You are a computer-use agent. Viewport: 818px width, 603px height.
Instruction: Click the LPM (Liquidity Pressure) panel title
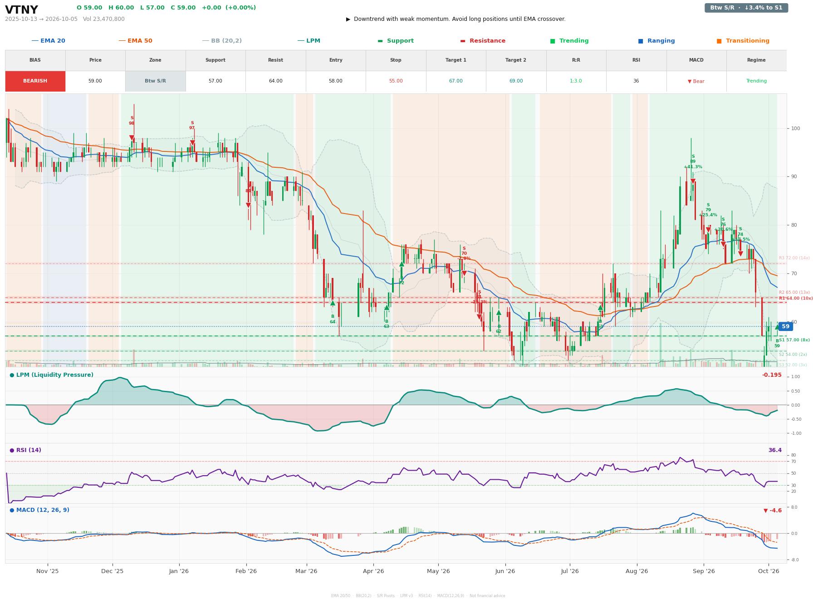(x=52, y=375)
